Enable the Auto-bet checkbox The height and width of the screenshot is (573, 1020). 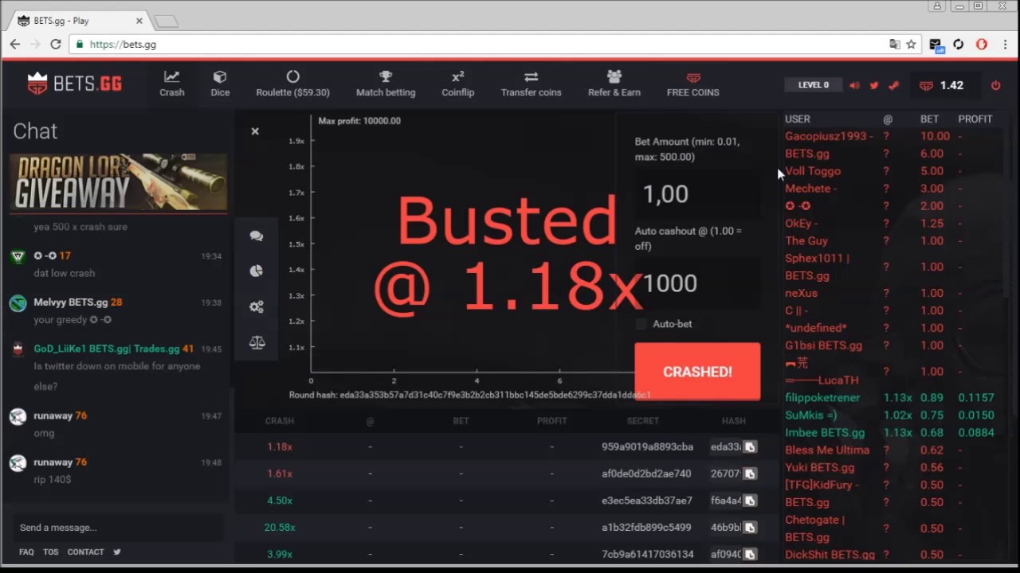click(641, 324)
